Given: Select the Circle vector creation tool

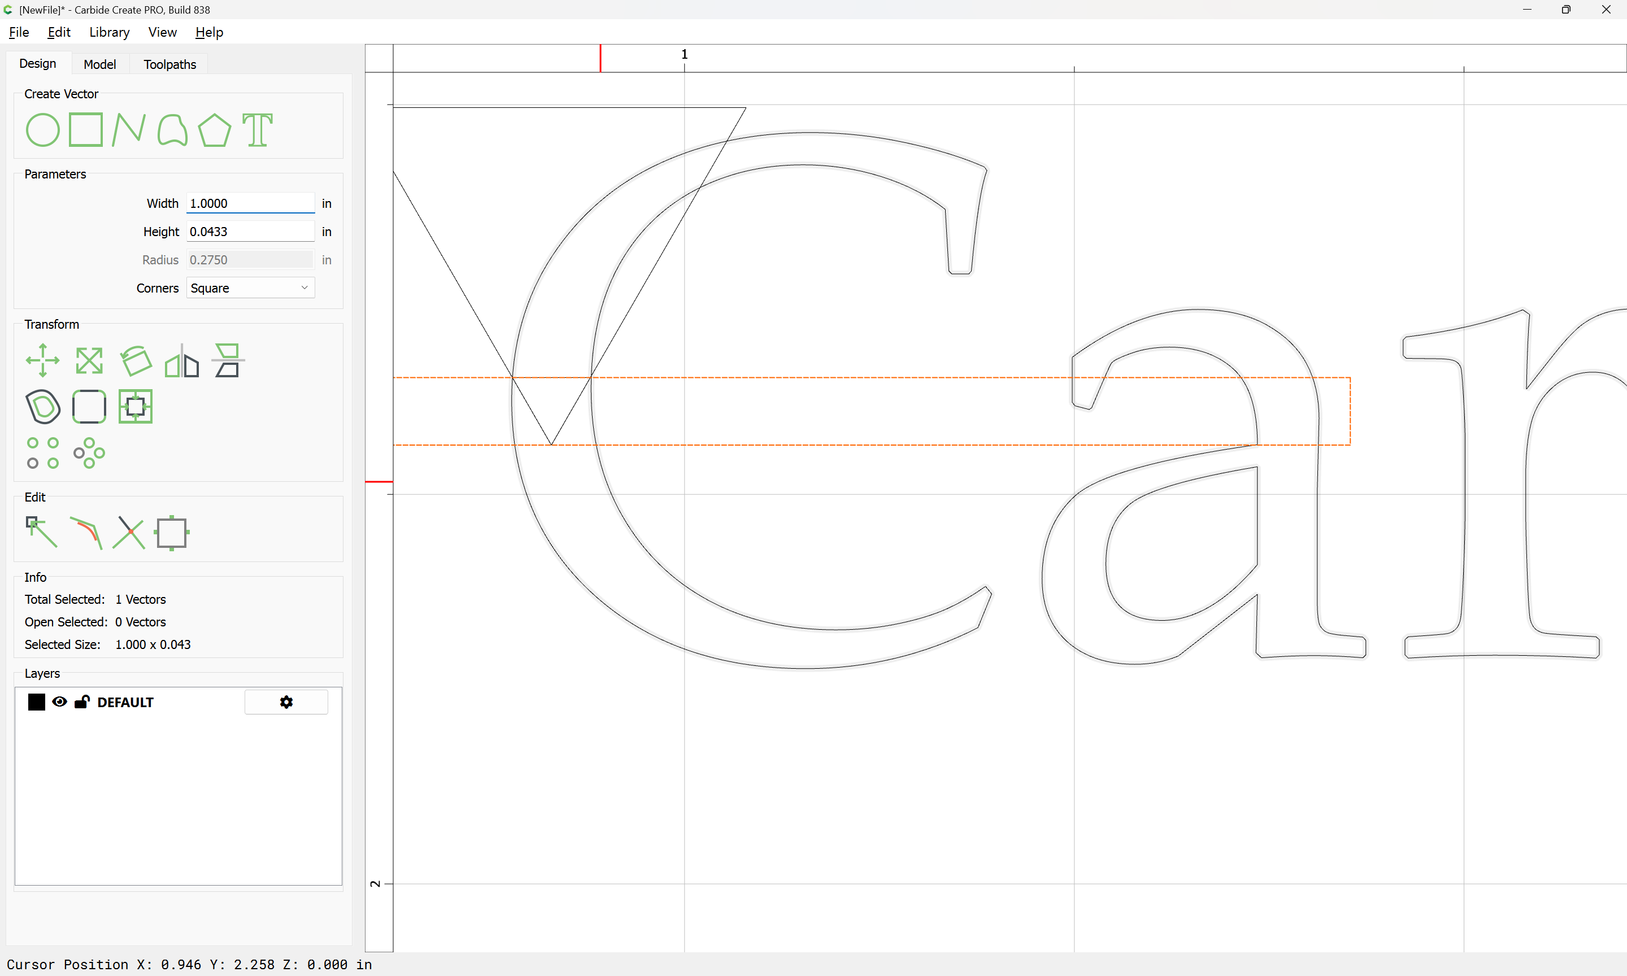Looking at the screenshot, I should [x=43, y=129].
